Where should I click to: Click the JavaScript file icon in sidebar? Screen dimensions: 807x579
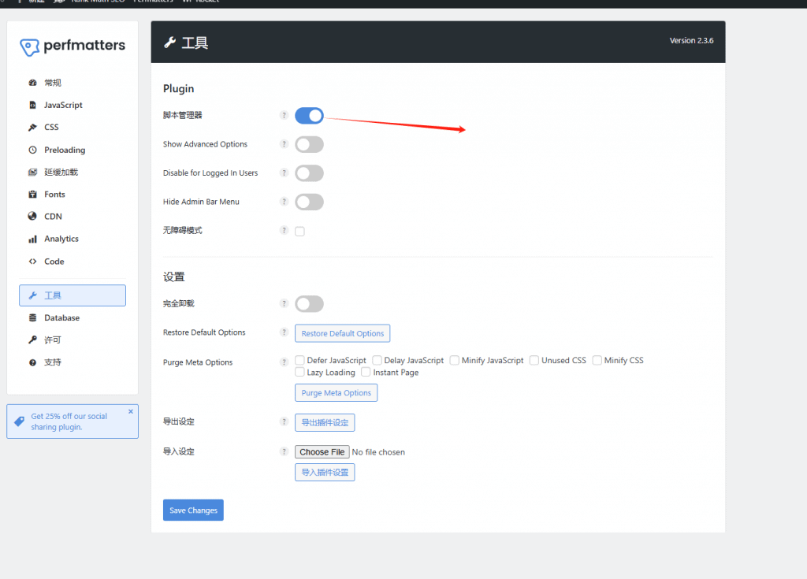[x=32, y=105]
